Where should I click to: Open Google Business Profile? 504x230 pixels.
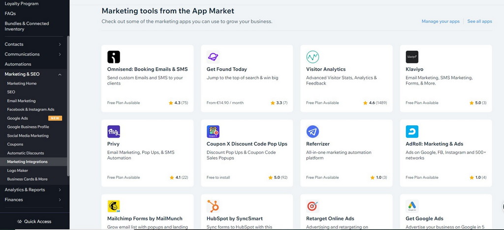28,127
